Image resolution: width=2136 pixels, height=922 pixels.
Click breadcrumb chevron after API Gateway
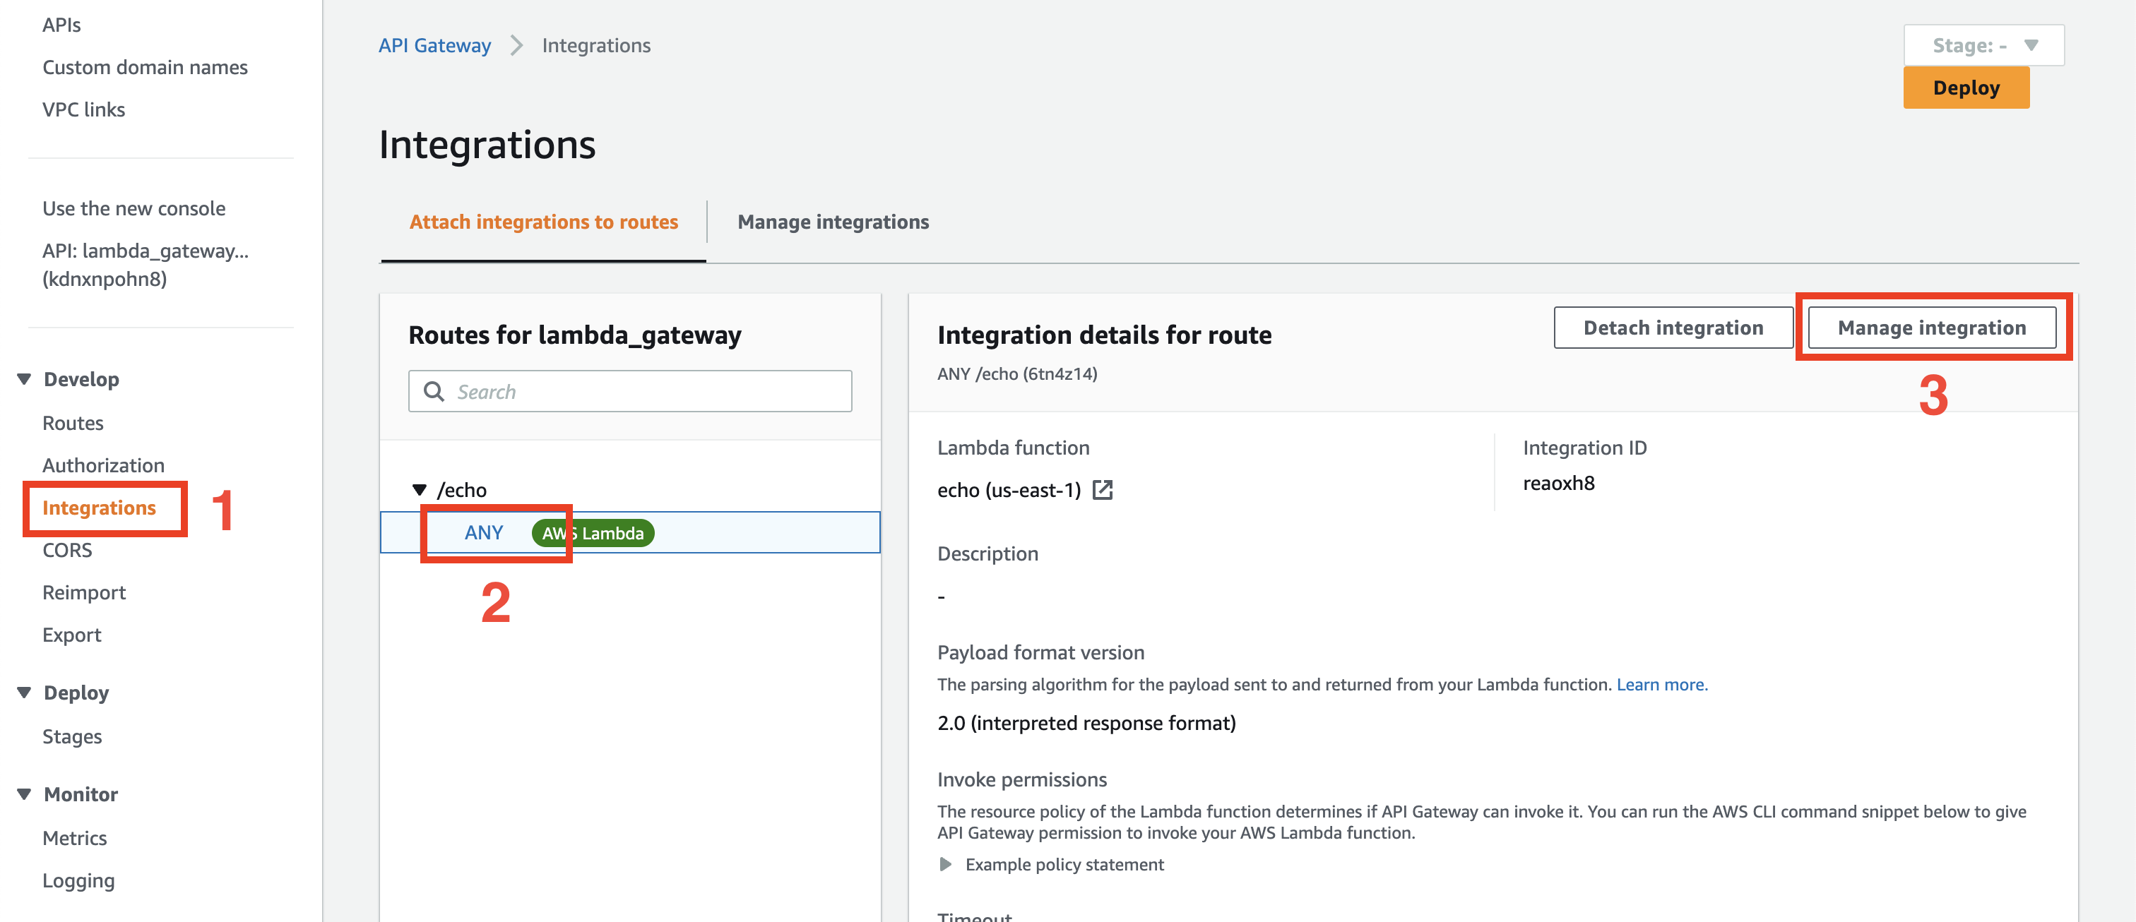(516, 46)
